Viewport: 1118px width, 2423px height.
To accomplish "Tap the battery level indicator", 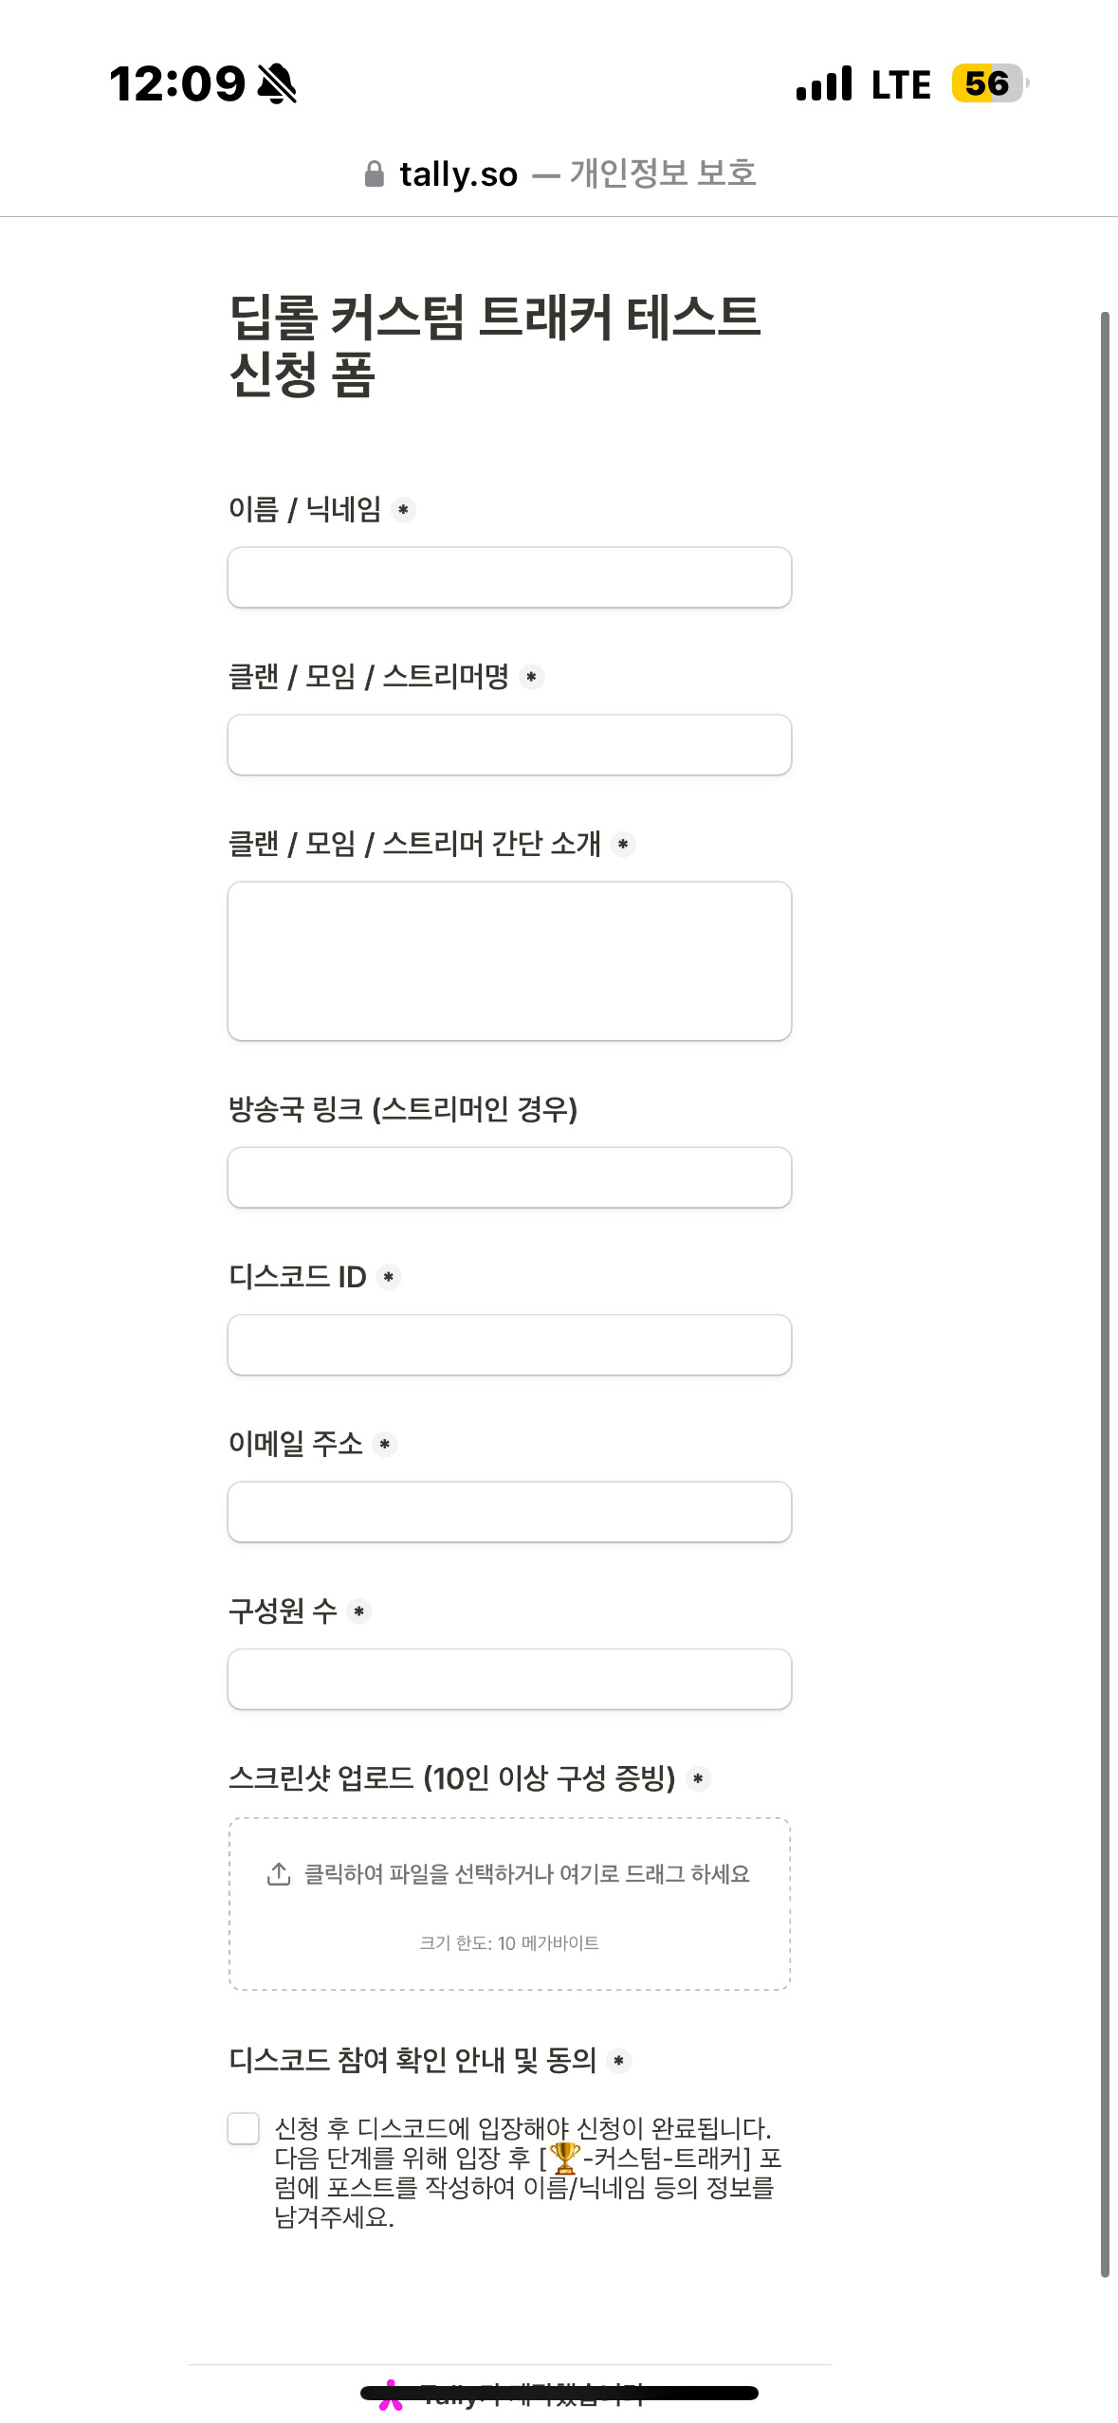I will (989, 83).
